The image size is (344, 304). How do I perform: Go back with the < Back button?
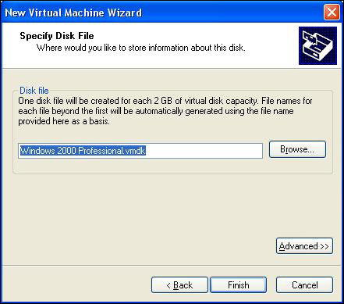pos(179,285)
